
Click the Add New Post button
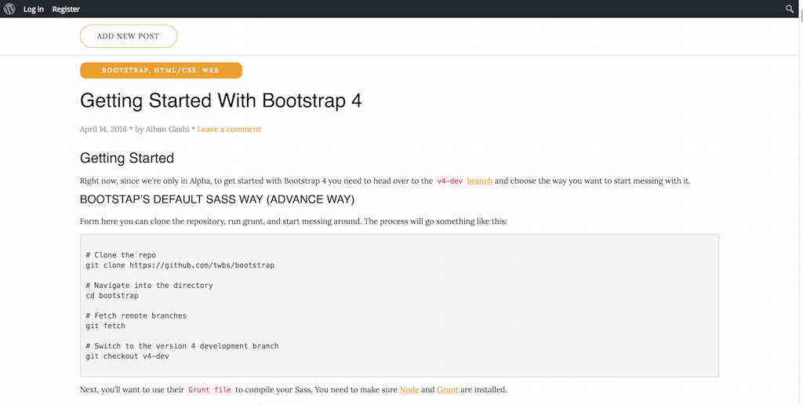(x=129, y=36)
